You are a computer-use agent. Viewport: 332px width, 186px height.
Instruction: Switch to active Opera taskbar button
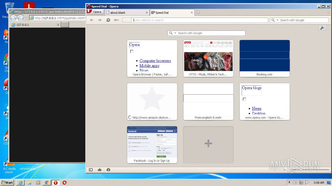pos(56,182)
